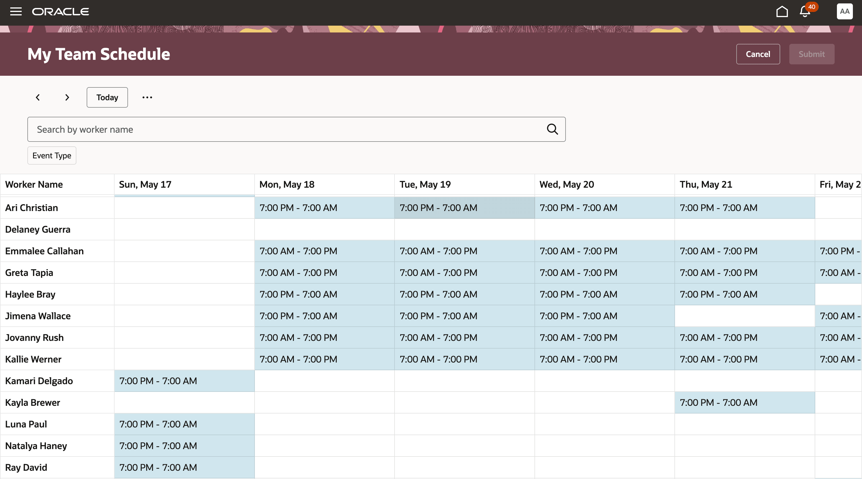Viewport: 862px width, 479px height.
Task: Click the Submit button
Action: pos(812,54)
